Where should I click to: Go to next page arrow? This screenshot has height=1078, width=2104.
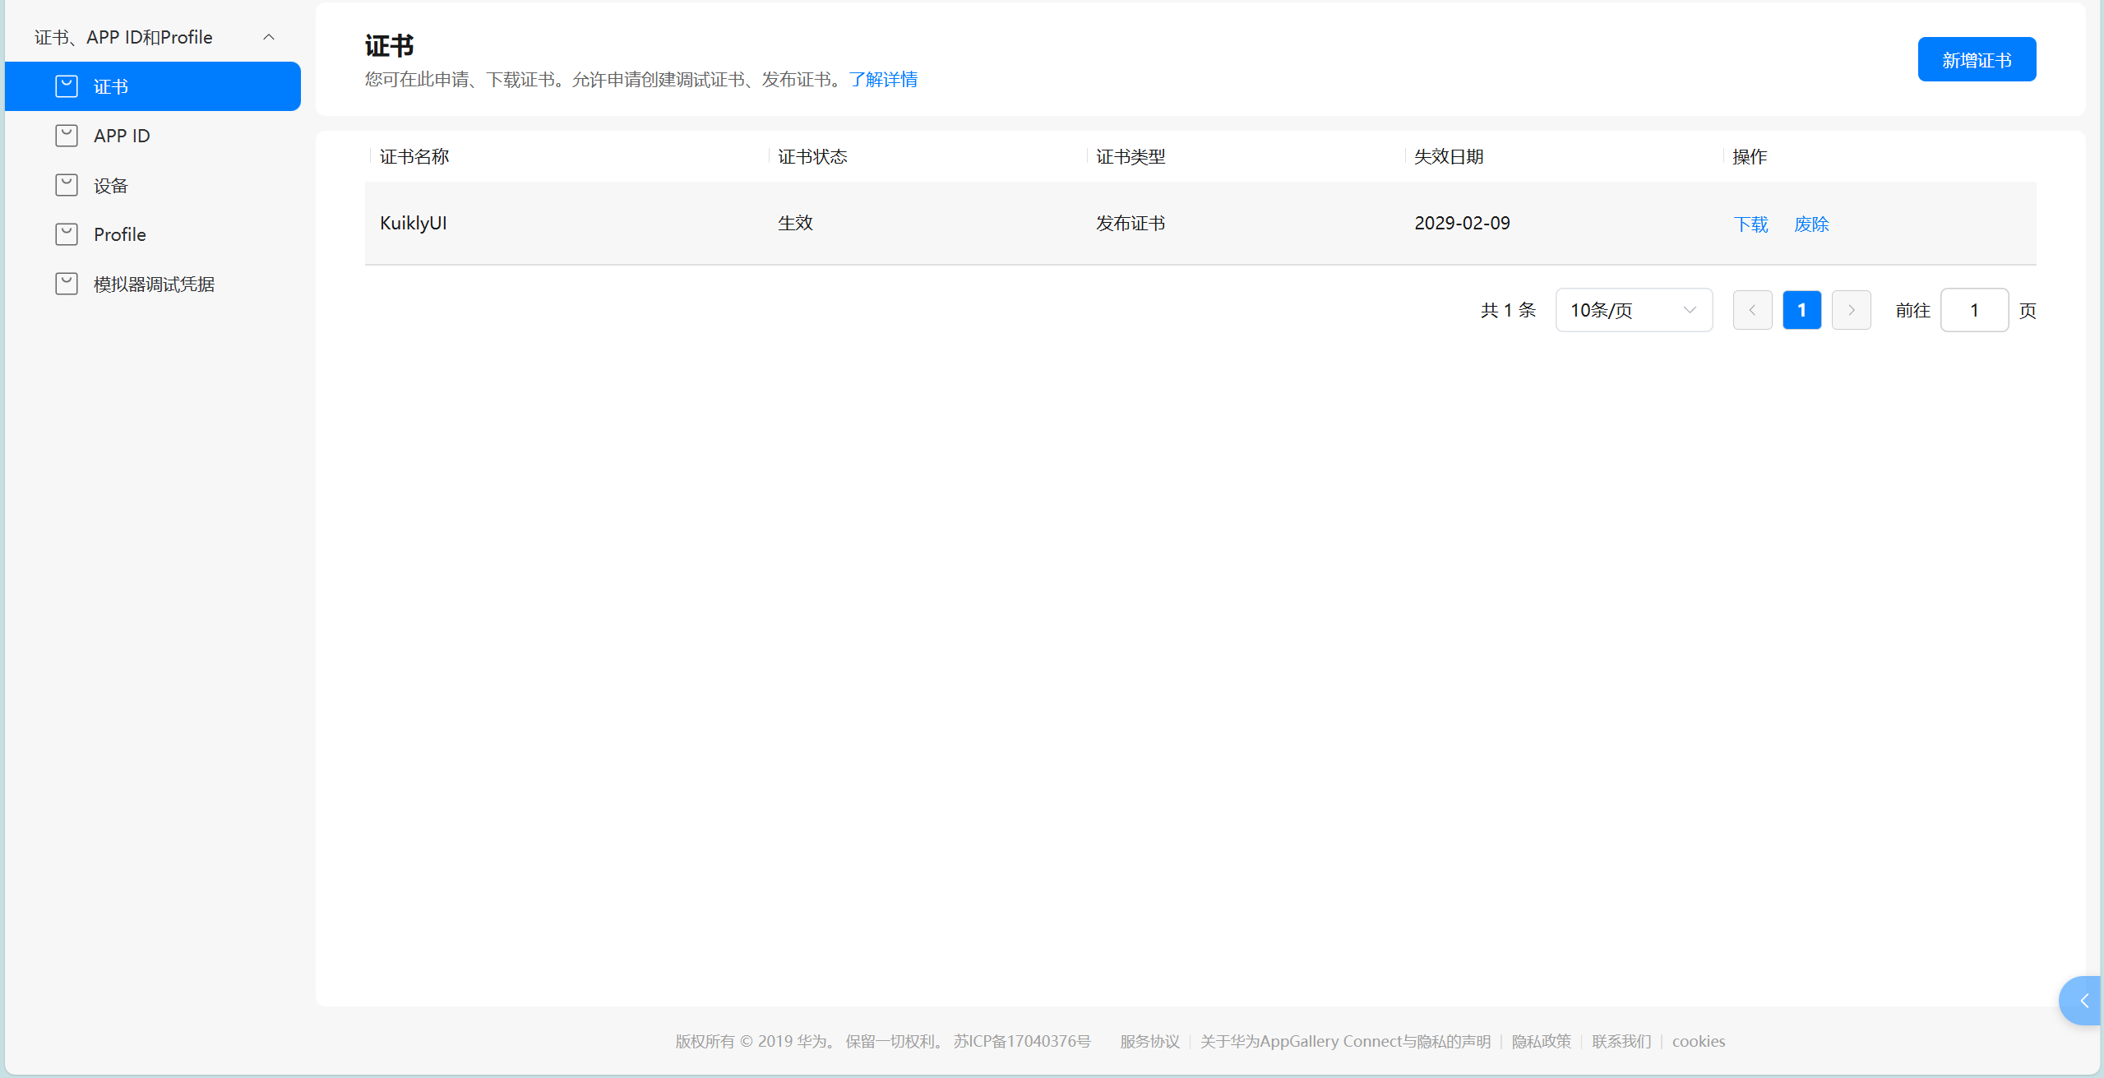(1851, 310)
